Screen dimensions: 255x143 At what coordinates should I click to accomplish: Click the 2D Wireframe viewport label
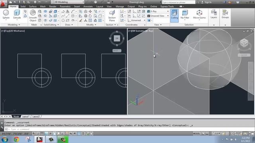pos(18,31)
